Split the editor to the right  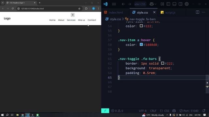coord(198,12)
